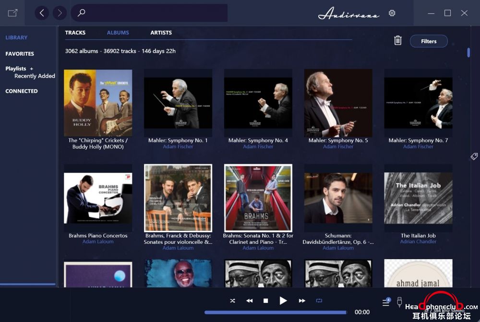The width and height of the screenshot is (480, 322).
Task: Open Schumann Davidsbündlertänze album cover
Action: pyautogui.click(x=338, y=198)
